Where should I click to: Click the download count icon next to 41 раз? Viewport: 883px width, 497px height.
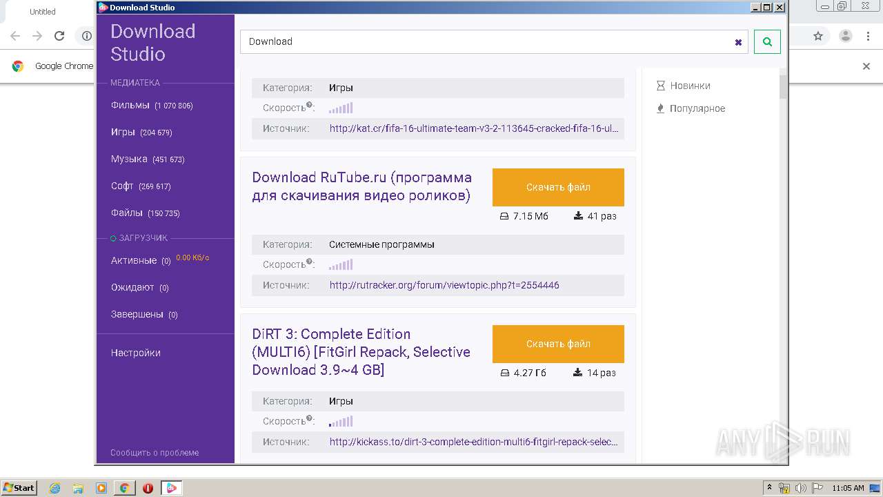click(578, 216)
